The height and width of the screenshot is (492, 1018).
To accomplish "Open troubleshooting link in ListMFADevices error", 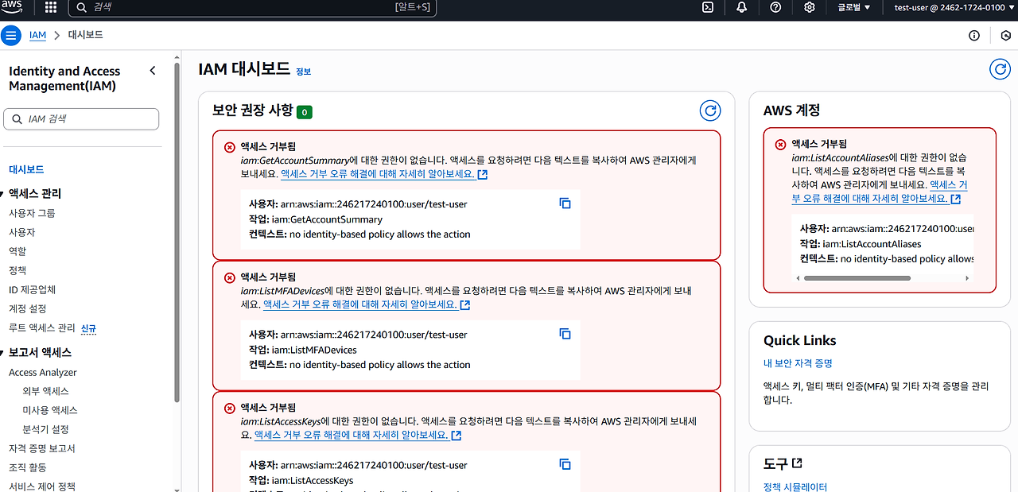I will (x=367, y=304).
